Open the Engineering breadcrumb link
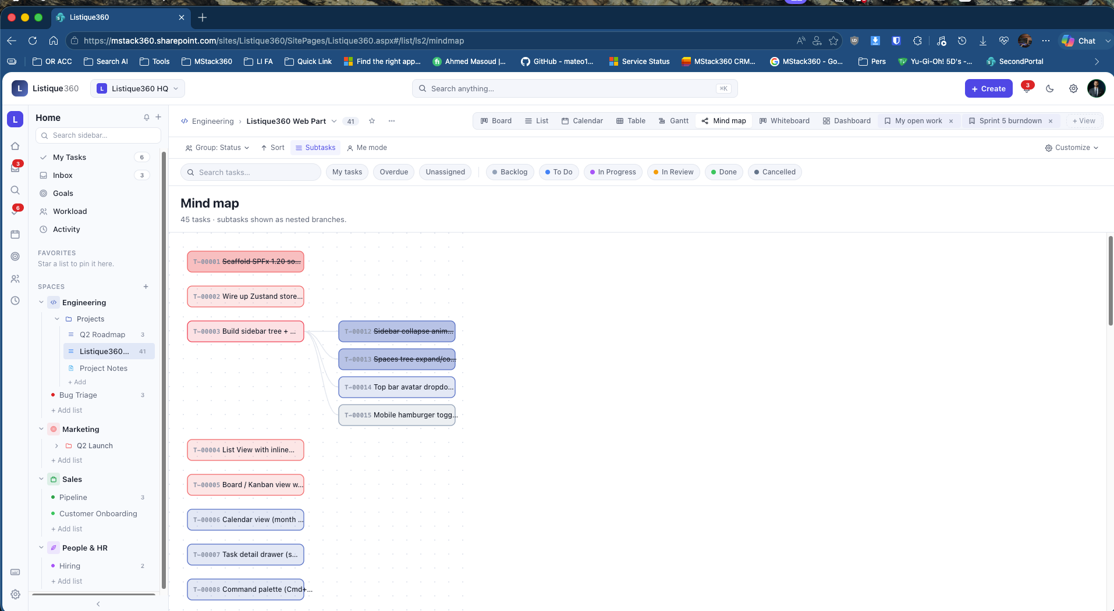 click(x=212, y=122)
